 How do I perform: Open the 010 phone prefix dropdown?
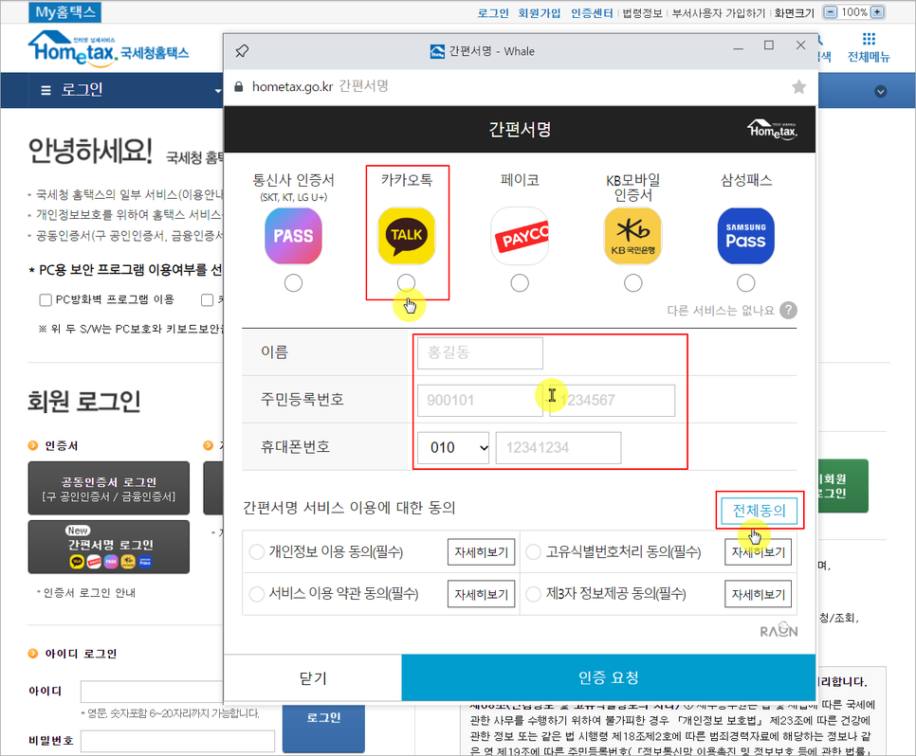(x=453, y=448)
